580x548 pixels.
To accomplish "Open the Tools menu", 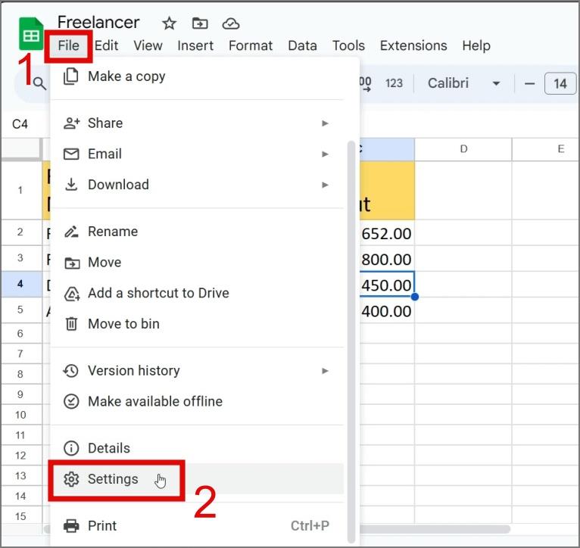I will coord(348,46).
